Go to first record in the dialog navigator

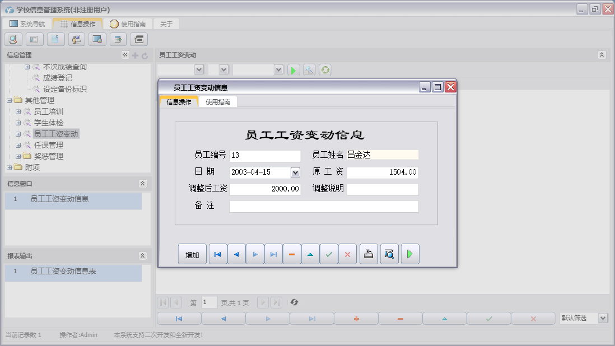(x=217, y=254)
